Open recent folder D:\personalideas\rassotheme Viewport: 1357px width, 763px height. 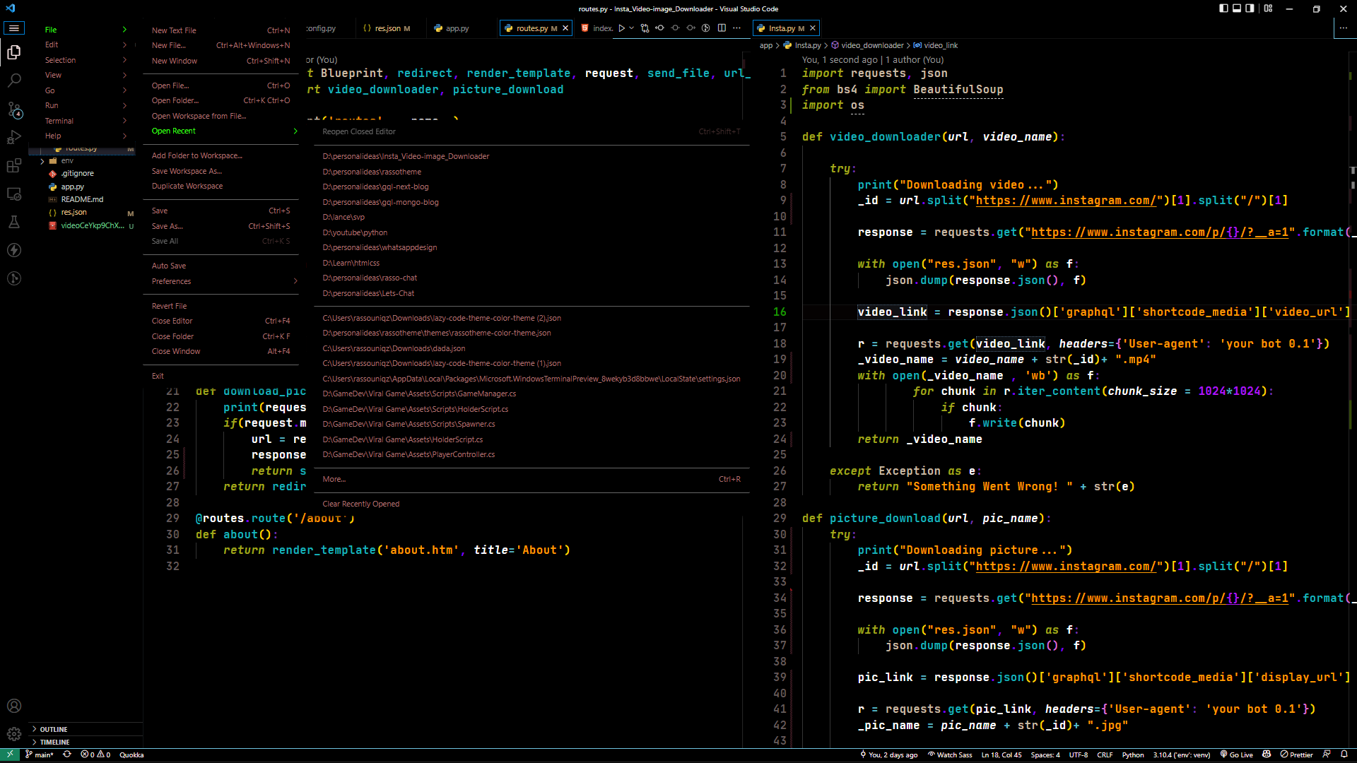pyautogui.click(x=372, y=172)
